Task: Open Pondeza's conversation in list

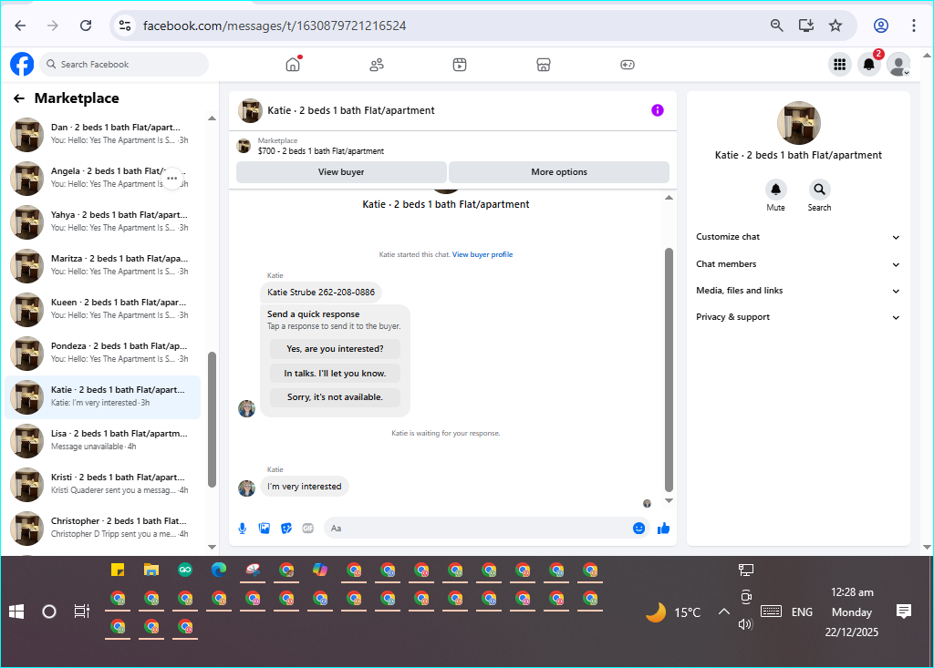Action: coord(102,353)
